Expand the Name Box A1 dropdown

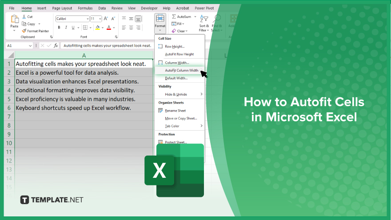tap(30, 46)
